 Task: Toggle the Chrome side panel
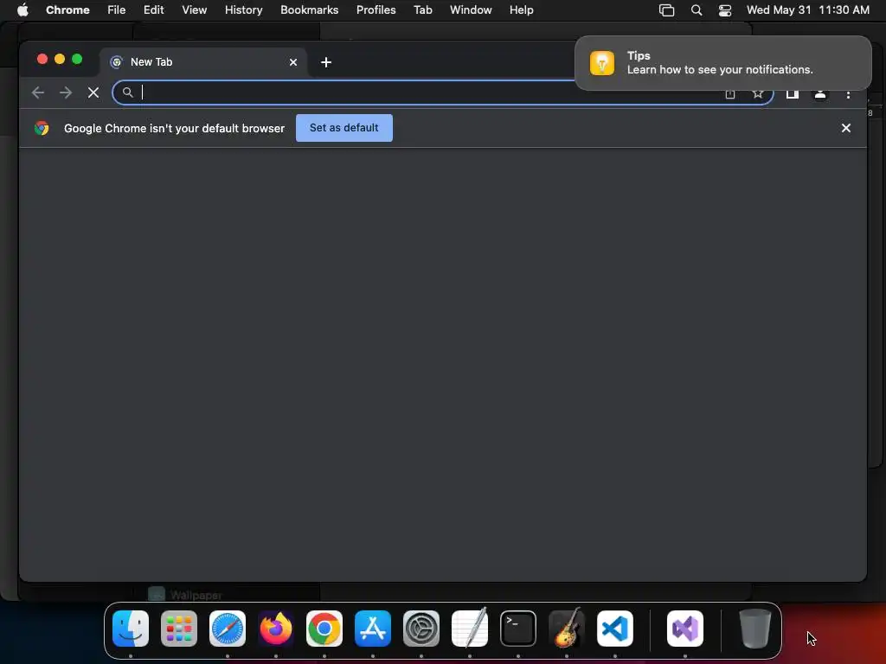point(793,94)
